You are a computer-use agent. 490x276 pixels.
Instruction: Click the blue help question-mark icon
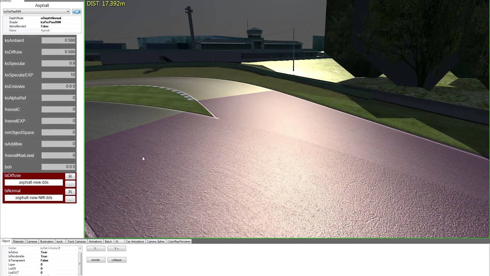click(x=77, y=11)
